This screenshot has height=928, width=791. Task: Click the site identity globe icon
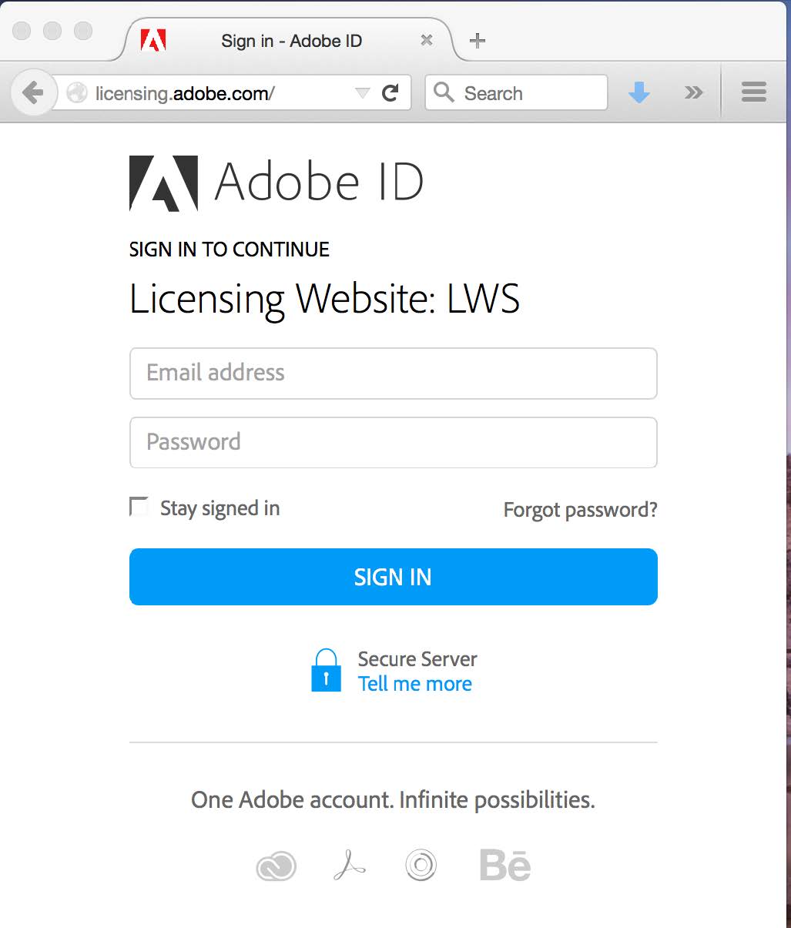pos(77,93)
